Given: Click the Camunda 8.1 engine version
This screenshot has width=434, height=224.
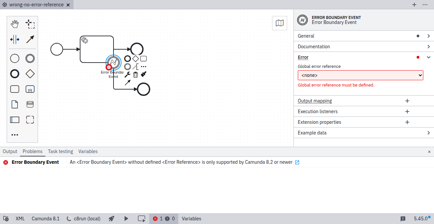Looking at the screenshot, I should [45, 219].
